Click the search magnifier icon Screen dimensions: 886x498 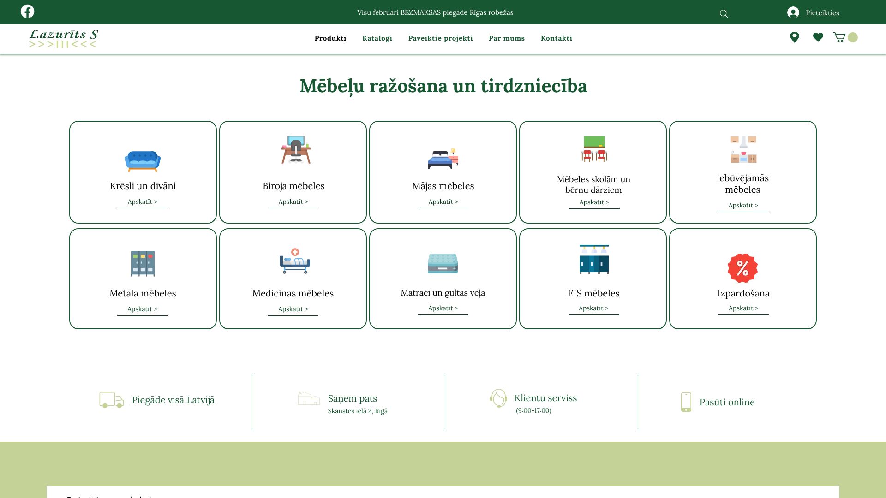point(723,14)
